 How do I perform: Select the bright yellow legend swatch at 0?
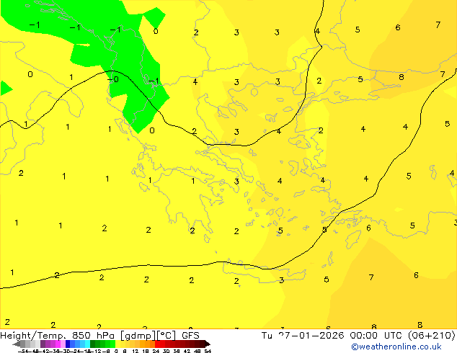coord(117,344)
